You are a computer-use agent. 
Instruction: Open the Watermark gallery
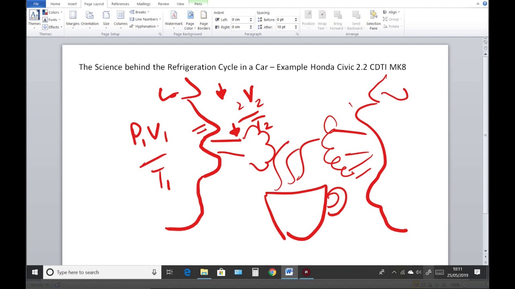click(174, 19)
